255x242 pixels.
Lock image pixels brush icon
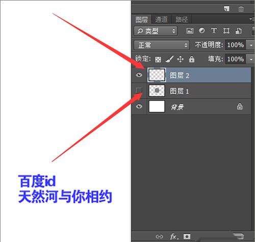[169, 59]
